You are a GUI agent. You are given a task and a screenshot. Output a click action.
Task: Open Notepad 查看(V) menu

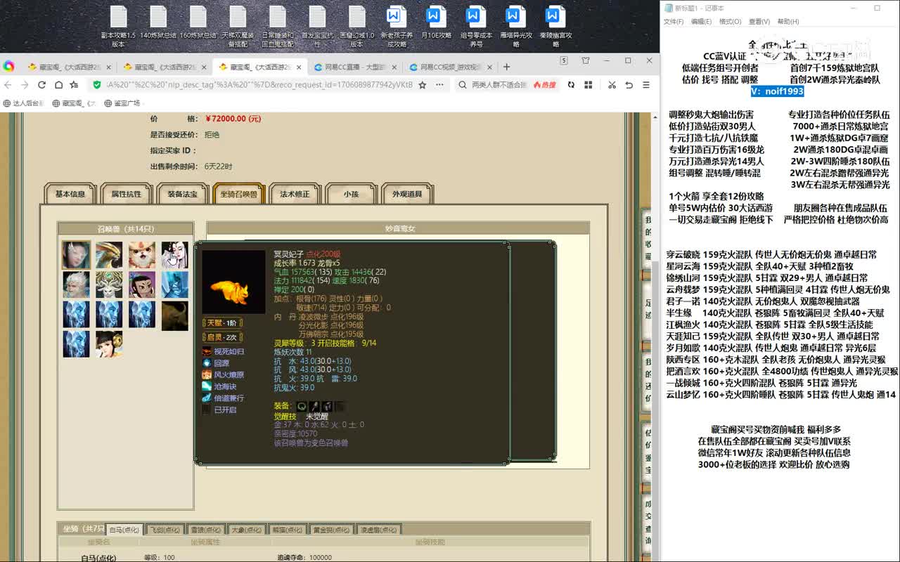point(759,22)
